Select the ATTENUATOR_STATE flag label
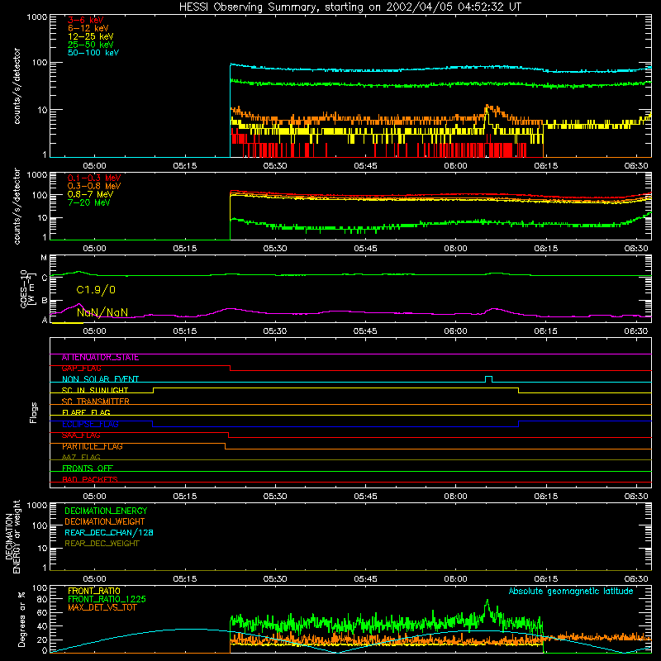The width and height of the screenshot is (661, 661). tap(100, 358)
